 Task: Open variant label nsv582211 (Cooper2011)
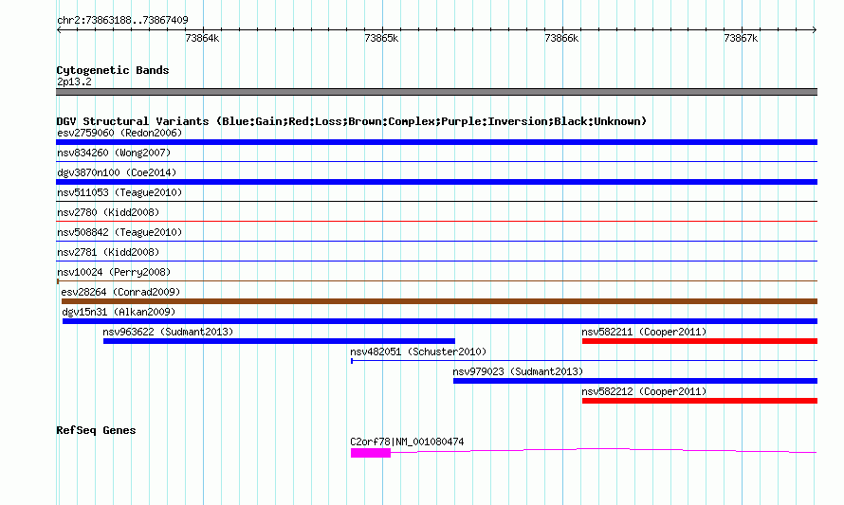pyautogui.click(x=644, y=332)
